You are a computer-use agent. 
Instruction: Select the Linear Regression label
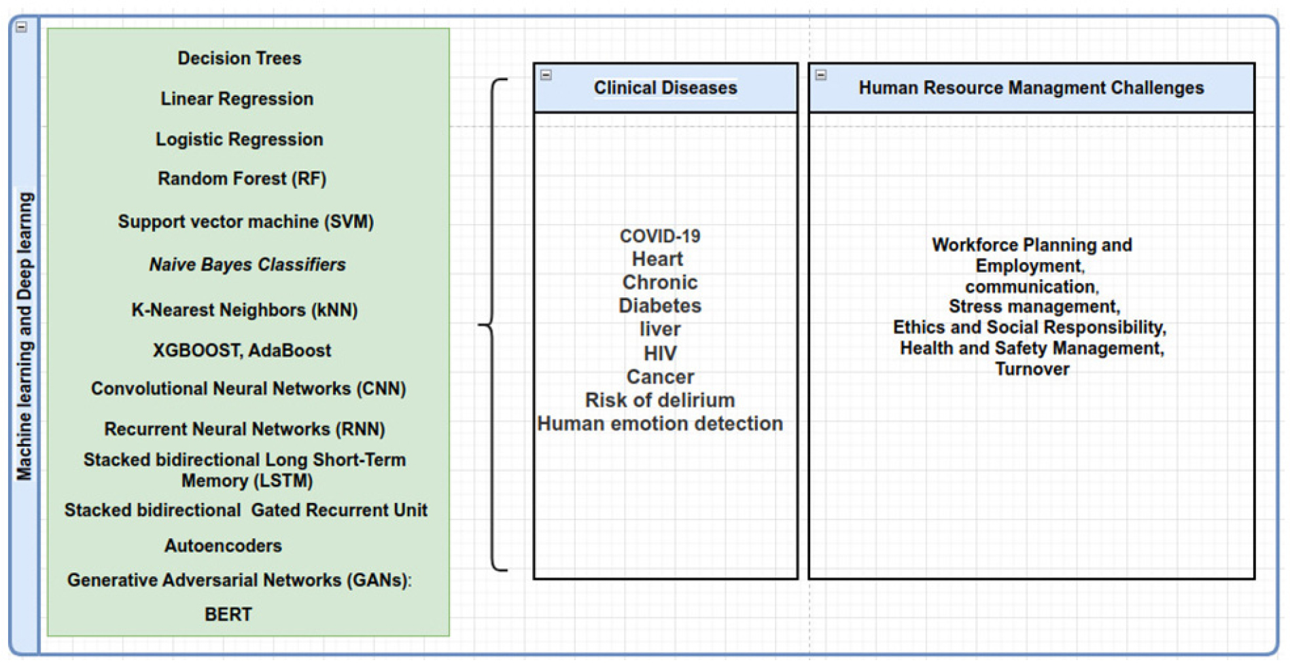pos(237,99)
